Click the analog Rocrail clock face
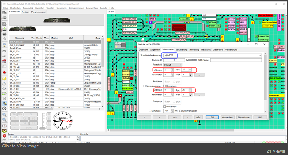This screenshot has width=288, height=155. (63, 121)
